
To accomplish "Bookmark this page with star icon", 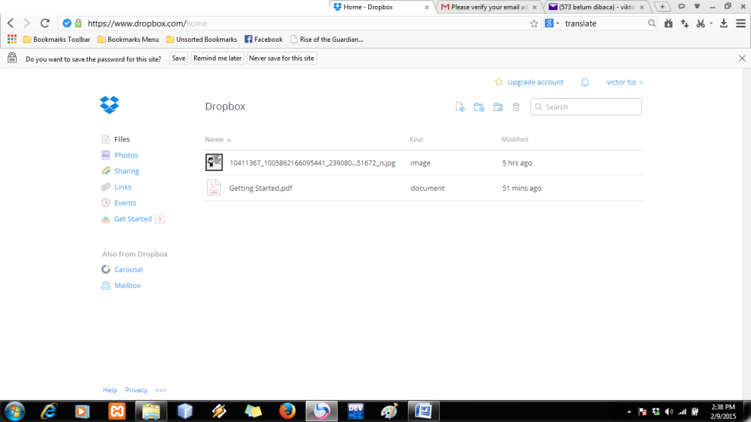I will point(534,24).
